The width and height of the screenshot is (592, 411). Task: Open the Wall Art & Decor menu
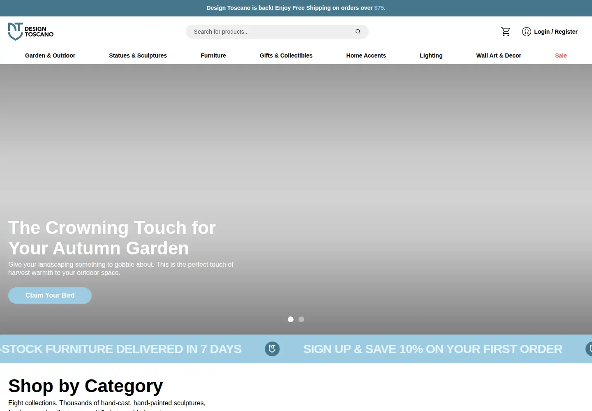click(x=499, y=55)
